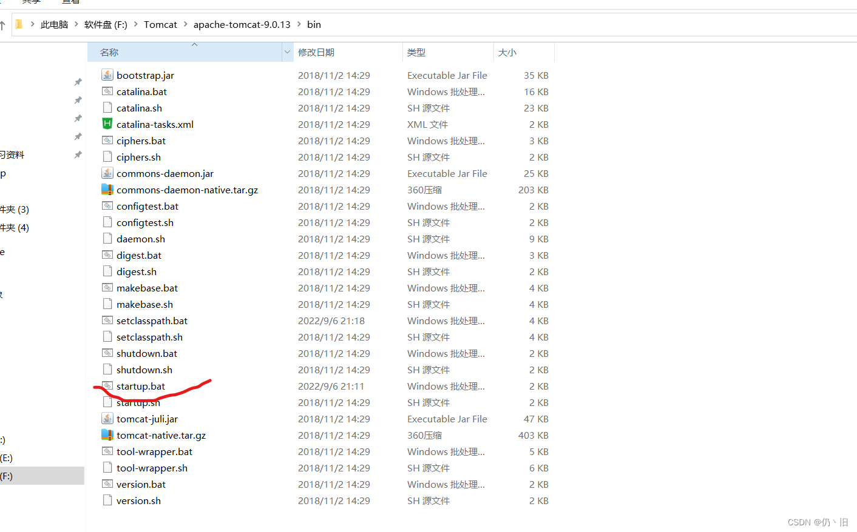857x532 pixels.
Task: Click the makebase.sh file icon
Action: click(x=107, y=304)
